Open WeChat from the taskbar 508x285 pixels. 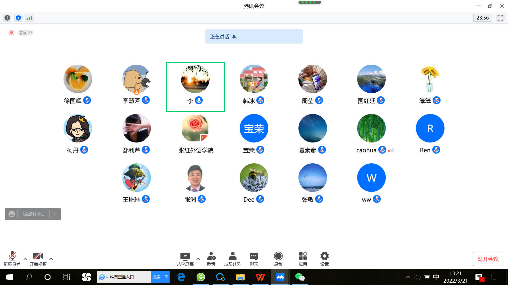300,277
